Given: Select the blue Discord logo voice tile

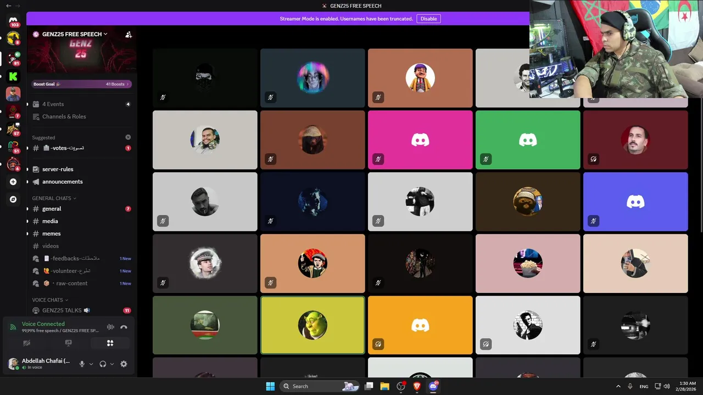Looking at the screenshot, I should [635, 202].
